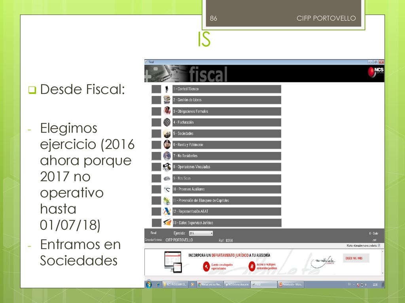
Task: Open '1 - Control Técnico' menu entry
Action: pos(227,89)
